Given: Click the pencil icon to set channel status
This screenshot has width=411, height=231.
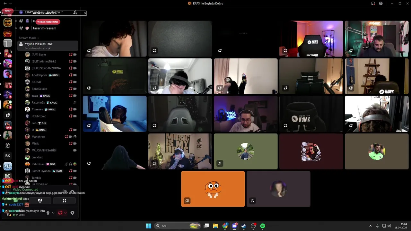Looking at the screenshot, I should 49,48.
